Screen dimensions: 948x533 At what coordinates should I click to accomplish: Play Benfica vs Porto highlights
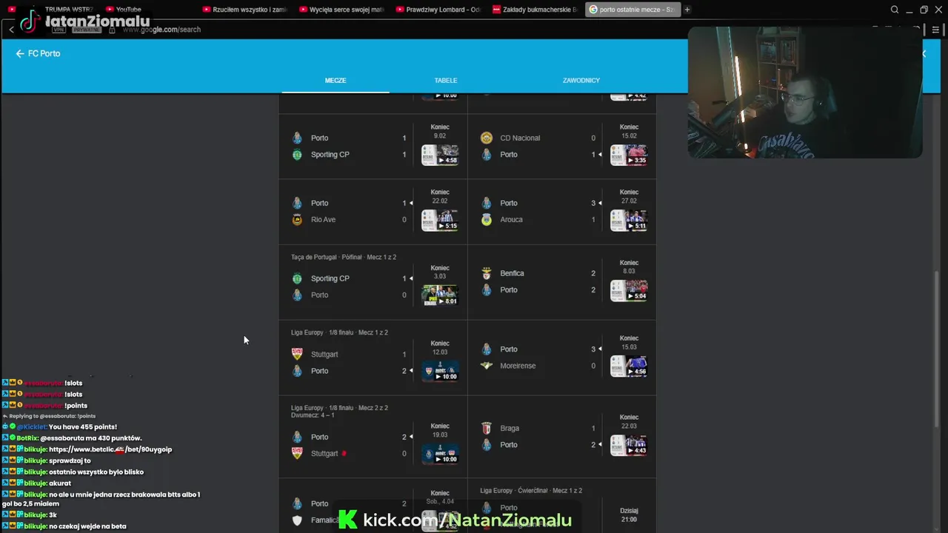(x=629, y=290)
